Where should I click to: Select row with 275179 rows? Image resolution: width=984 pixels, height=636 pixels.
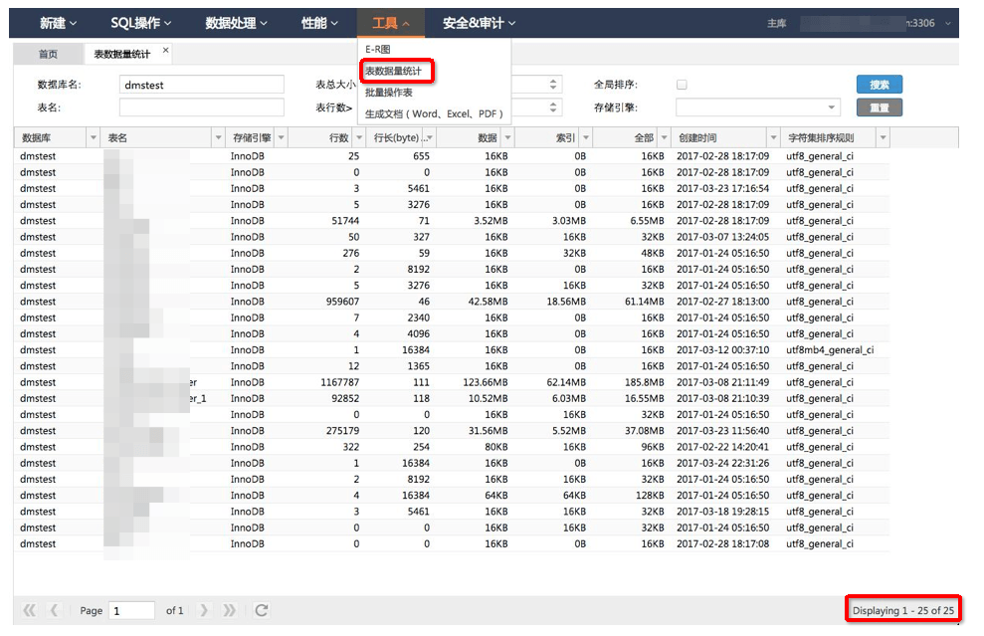(x=452, y=431)
